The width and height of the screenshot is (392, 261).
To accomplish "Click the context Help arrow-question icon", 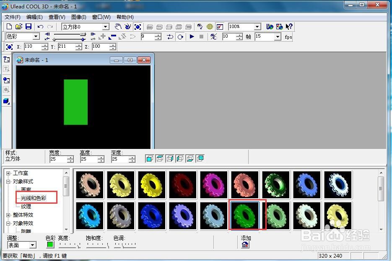I will (289, 26).
